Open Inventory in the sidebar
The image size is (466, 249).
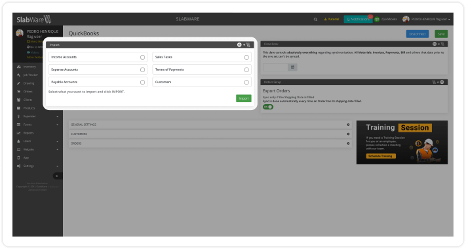coord(29,67)
